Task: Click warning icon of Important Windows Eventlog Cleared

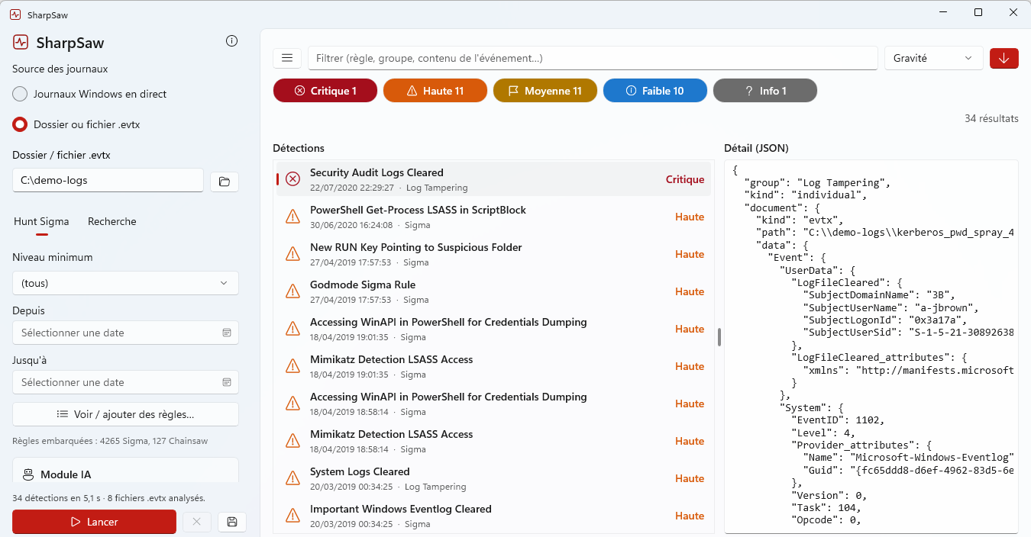Action: pos(292,516)
